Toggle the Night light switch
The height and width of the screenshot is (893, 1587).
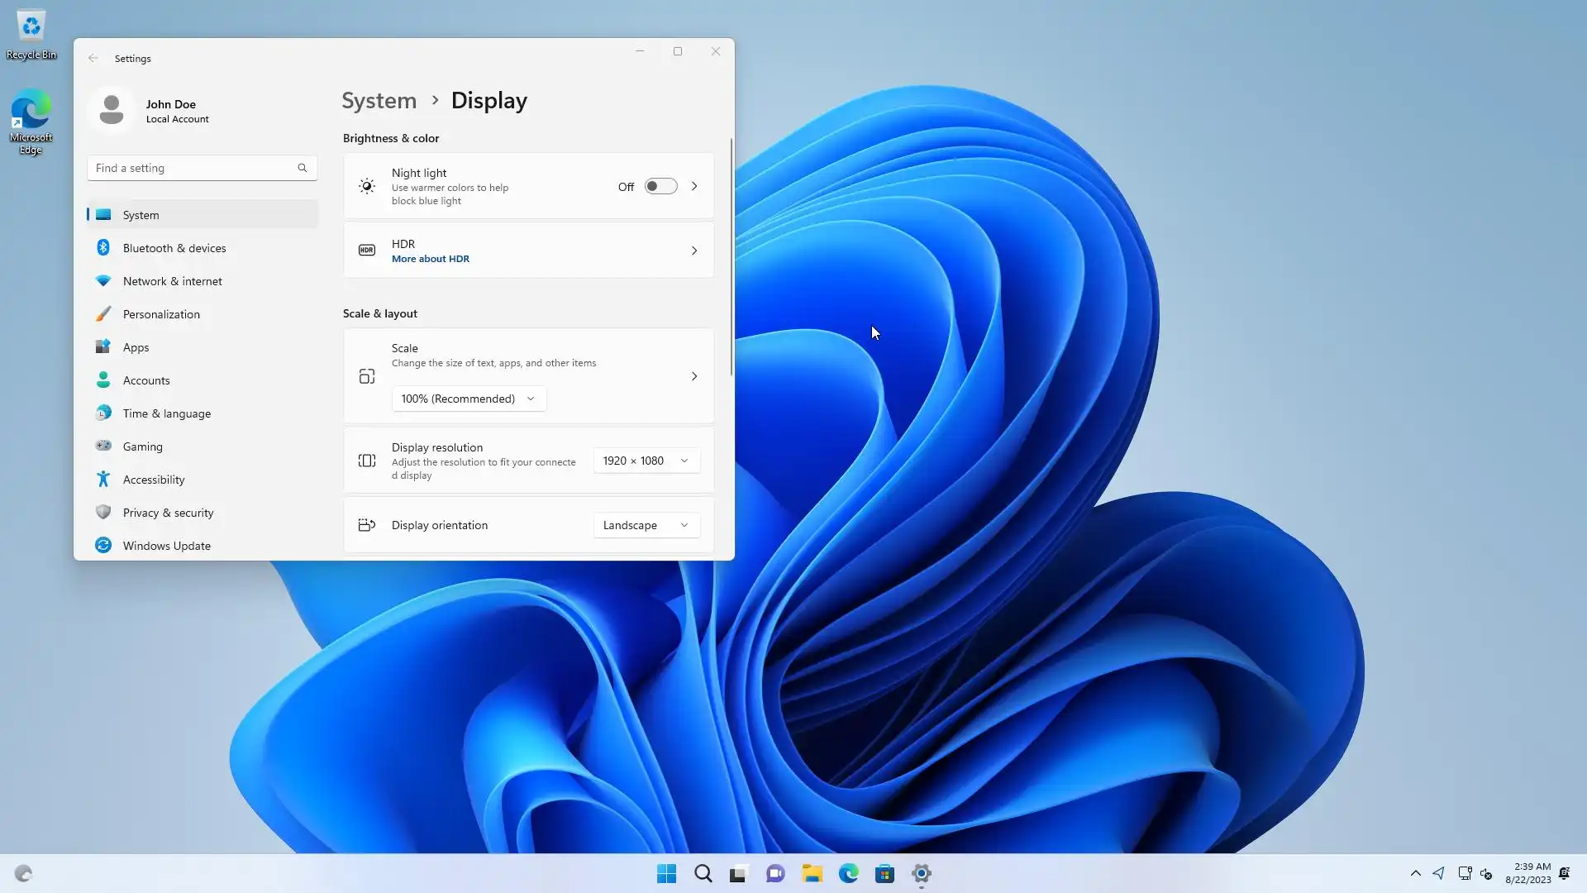(x=660, y=187)
